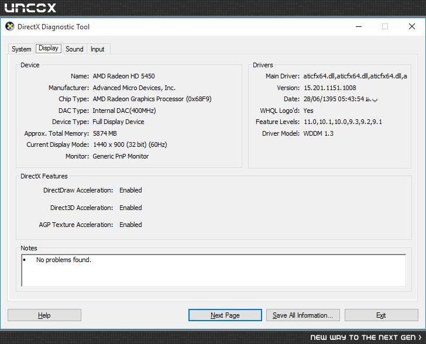Click main driver value 'aticfx64.dll'

(x=355, y=76)
